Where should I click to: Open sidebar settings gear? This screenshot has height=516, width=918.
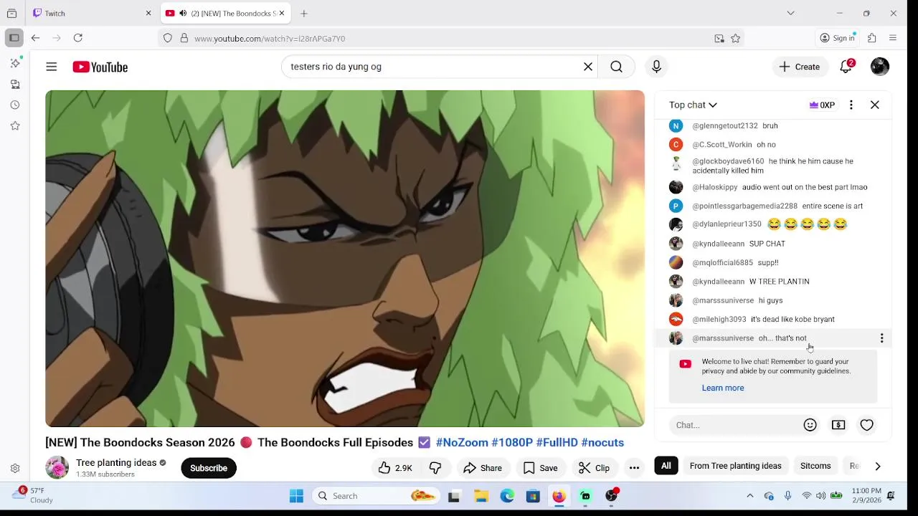coord(15,469)
